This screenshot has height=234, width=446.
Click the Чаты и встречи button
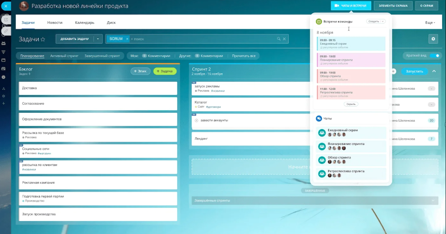coord(351,6)
